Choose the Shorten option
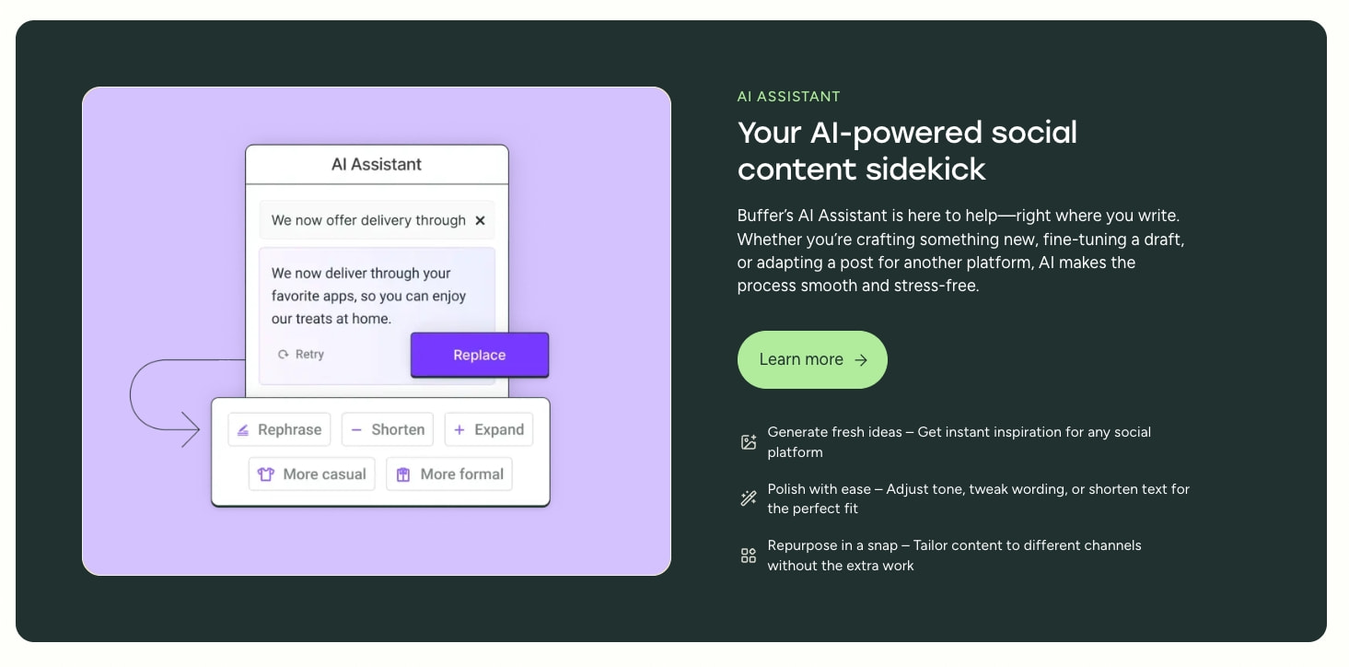Image resolution: width=1349 pixels, height=667 pixels. tap(388, 429)
